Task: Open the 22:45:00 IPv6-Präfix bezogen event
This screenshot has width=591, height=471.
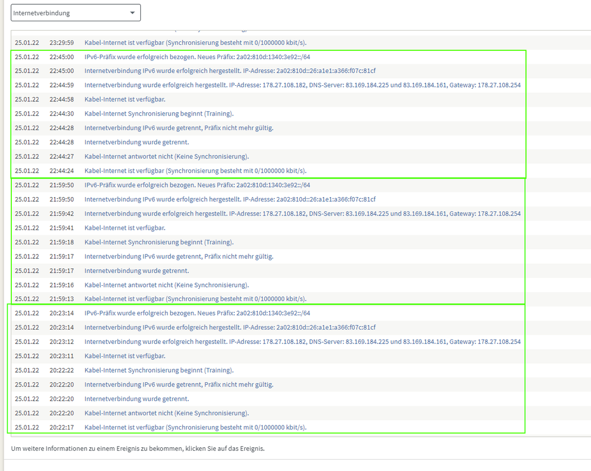Action: pos(197,57)
